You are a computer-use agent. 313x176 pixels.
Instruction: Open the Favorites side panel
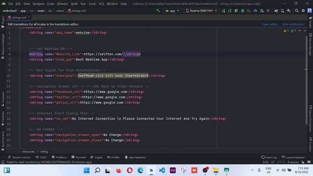pyautogui.click(x=3, y=118)
